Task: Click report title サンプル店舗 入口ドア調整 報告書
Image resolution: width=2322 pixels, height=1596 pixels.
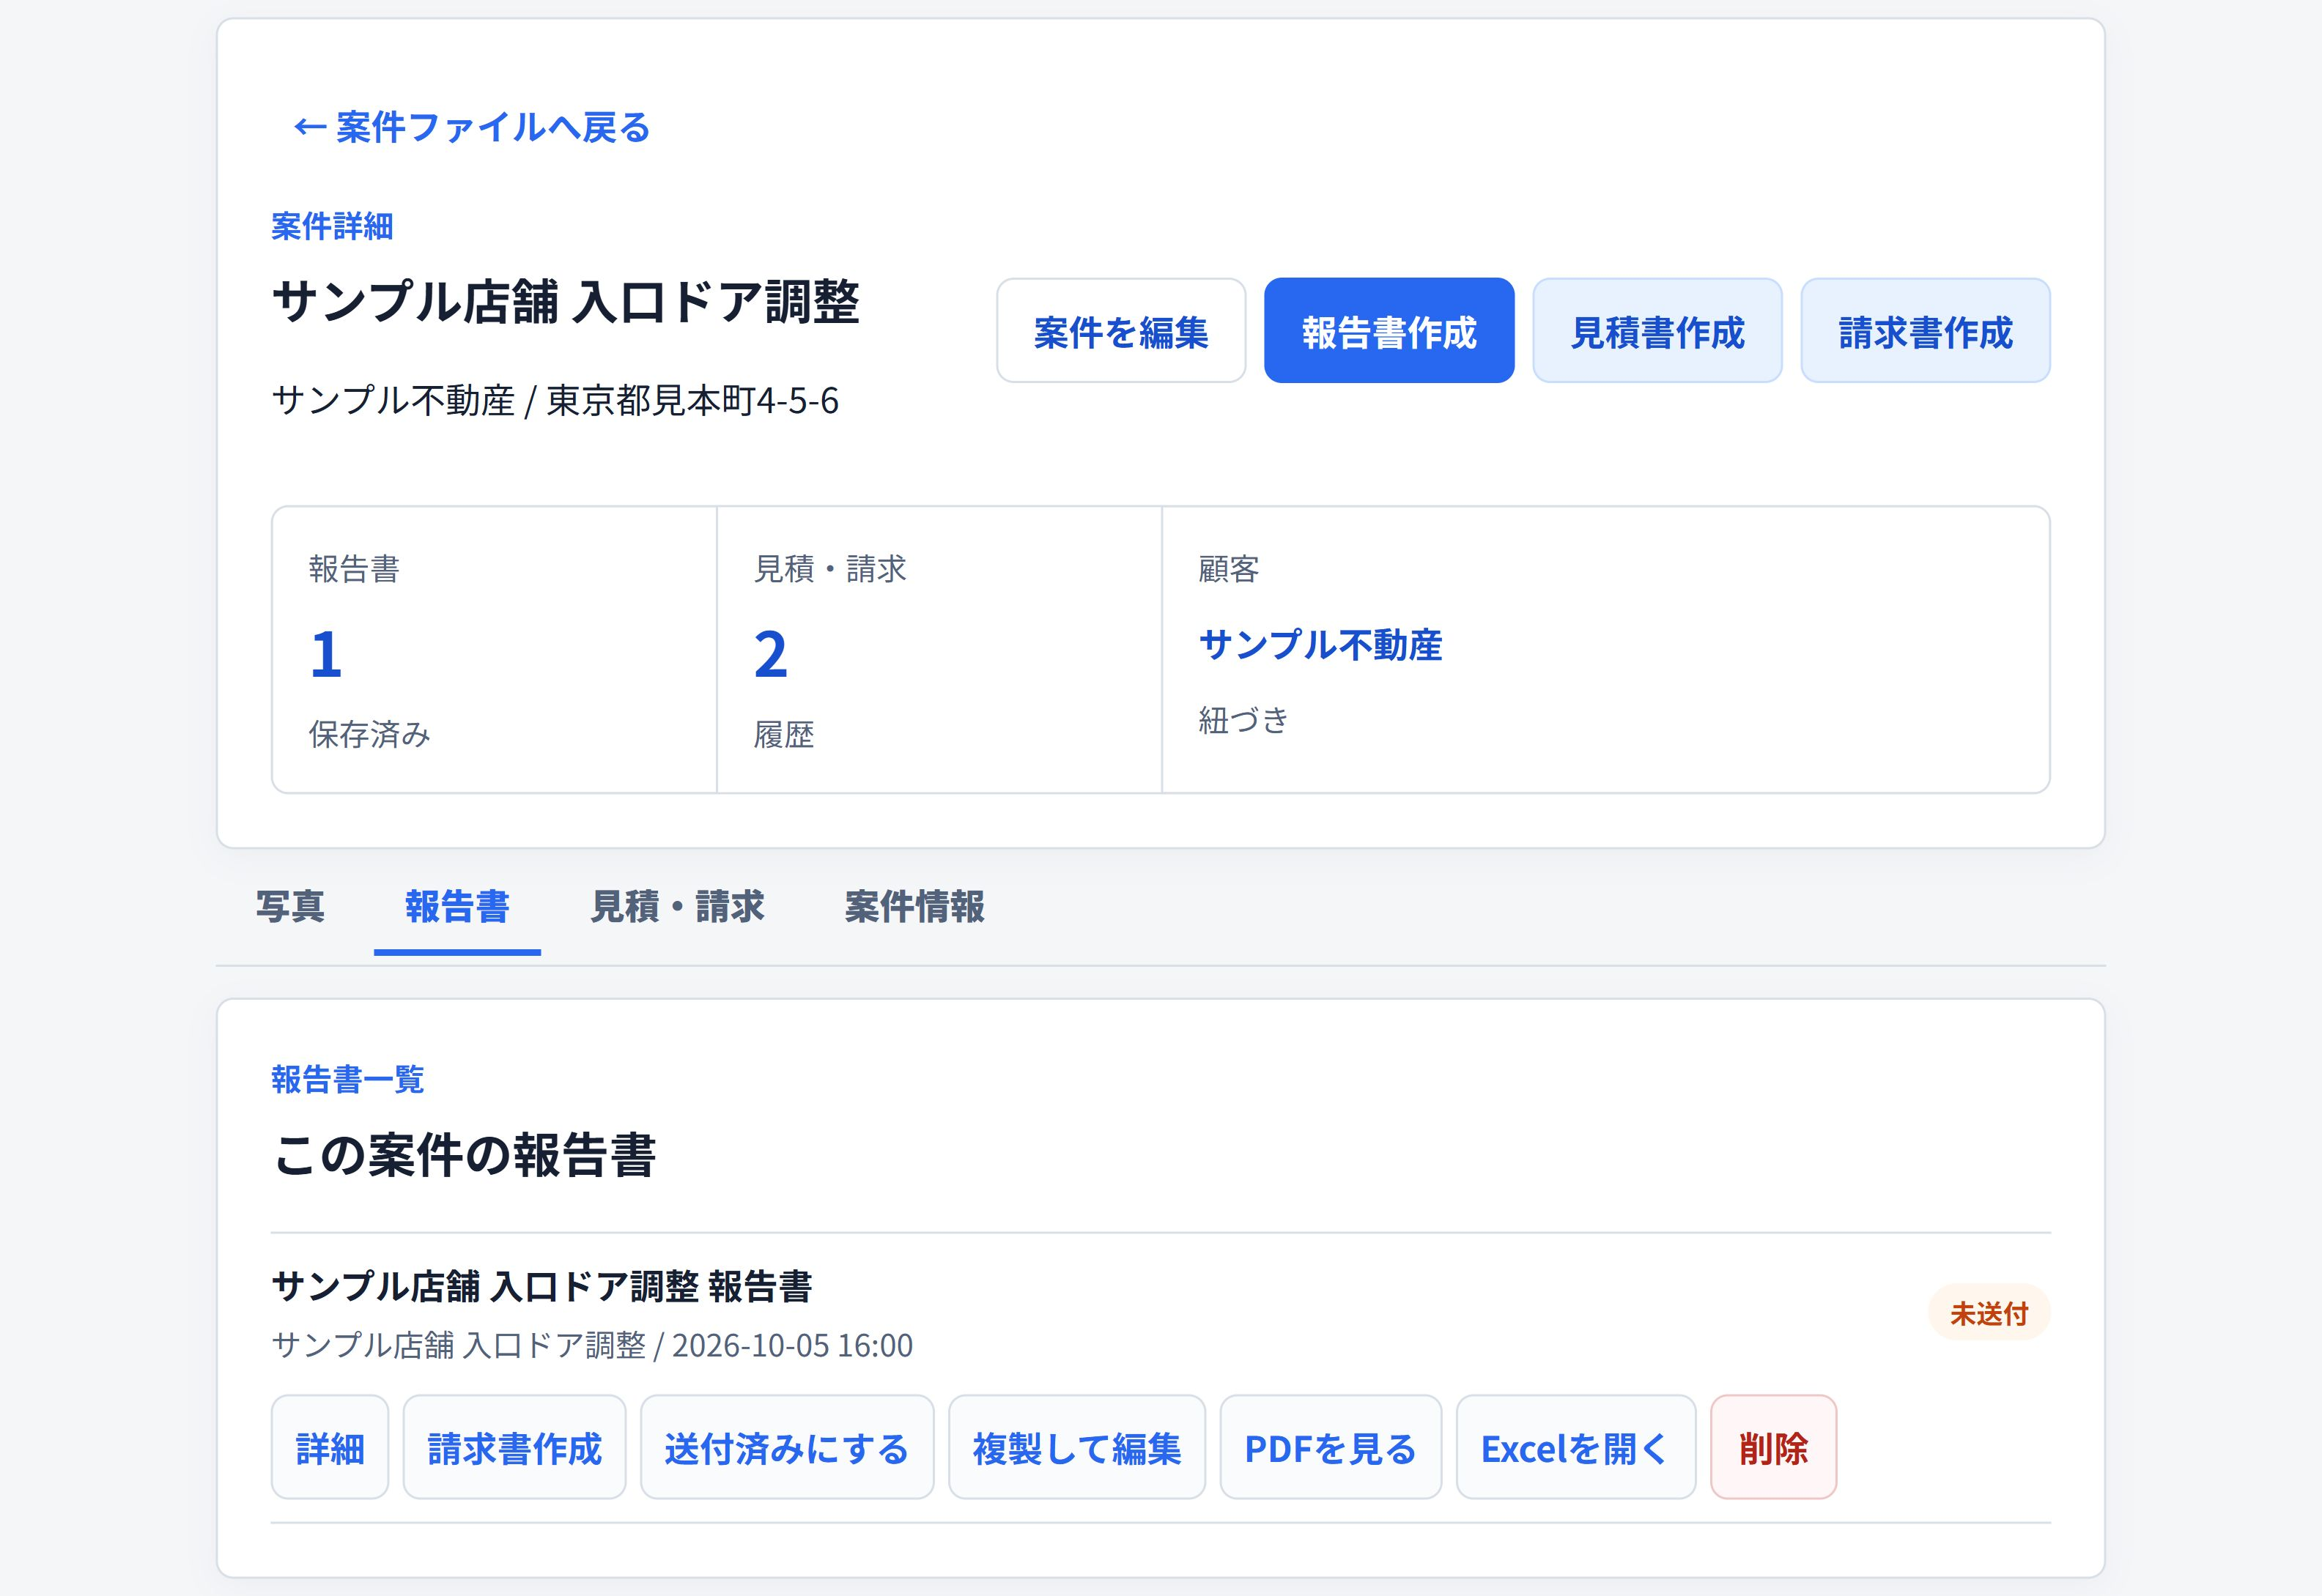Action: [541, 1287]
